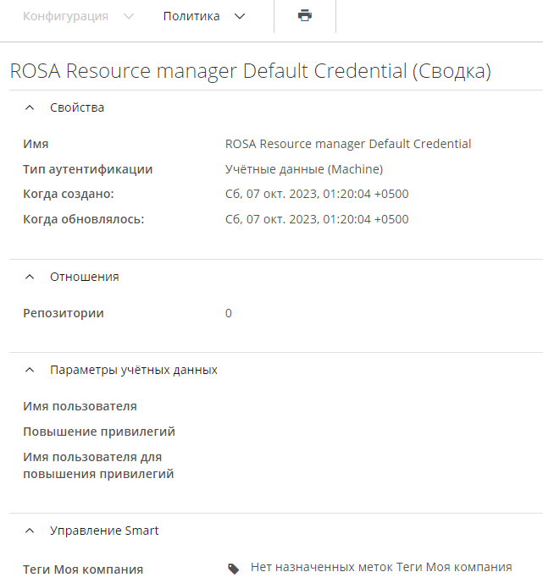543x583 pixels.
Task: Click 'Имя пользователя для повышения привилегий' label
Action: point(98,465)
